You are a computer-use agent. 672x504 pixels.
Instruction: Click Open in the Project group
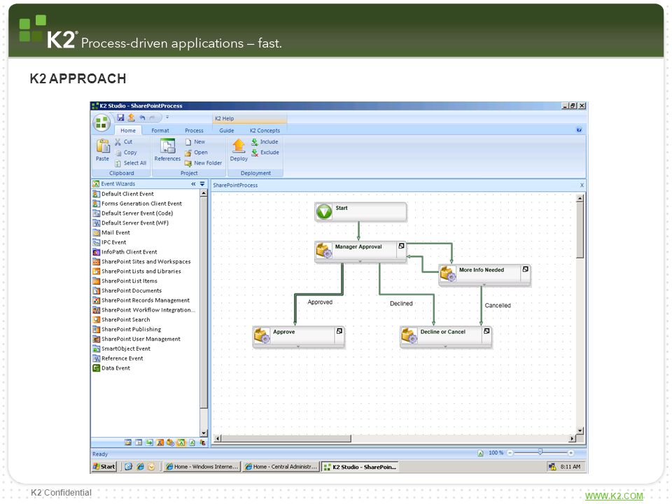(196, 152)
